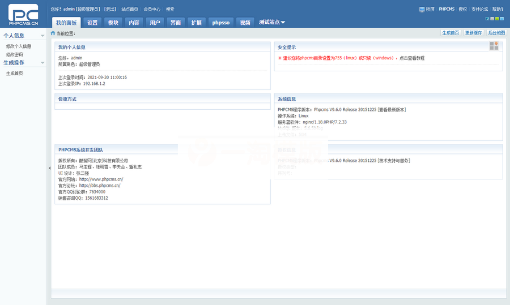Open the 内容 tab
Viewport: 510px width, 305px height.
pos(134,23)
